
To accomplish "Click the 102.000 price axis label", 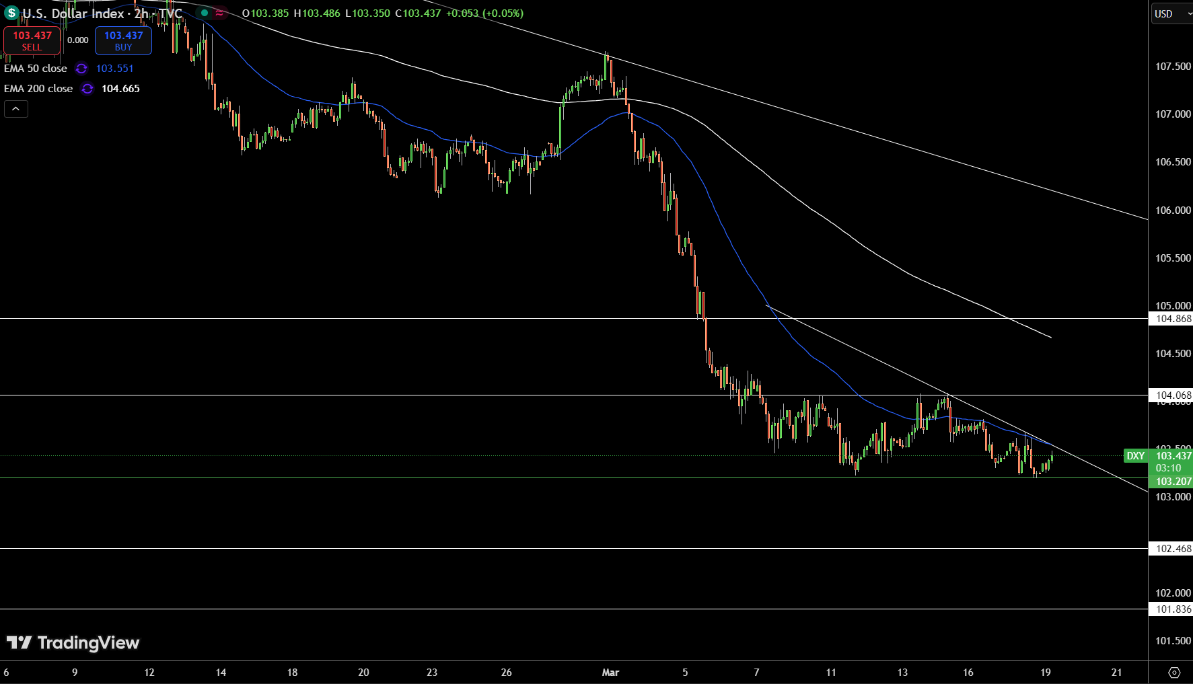I will [1173, 593].
